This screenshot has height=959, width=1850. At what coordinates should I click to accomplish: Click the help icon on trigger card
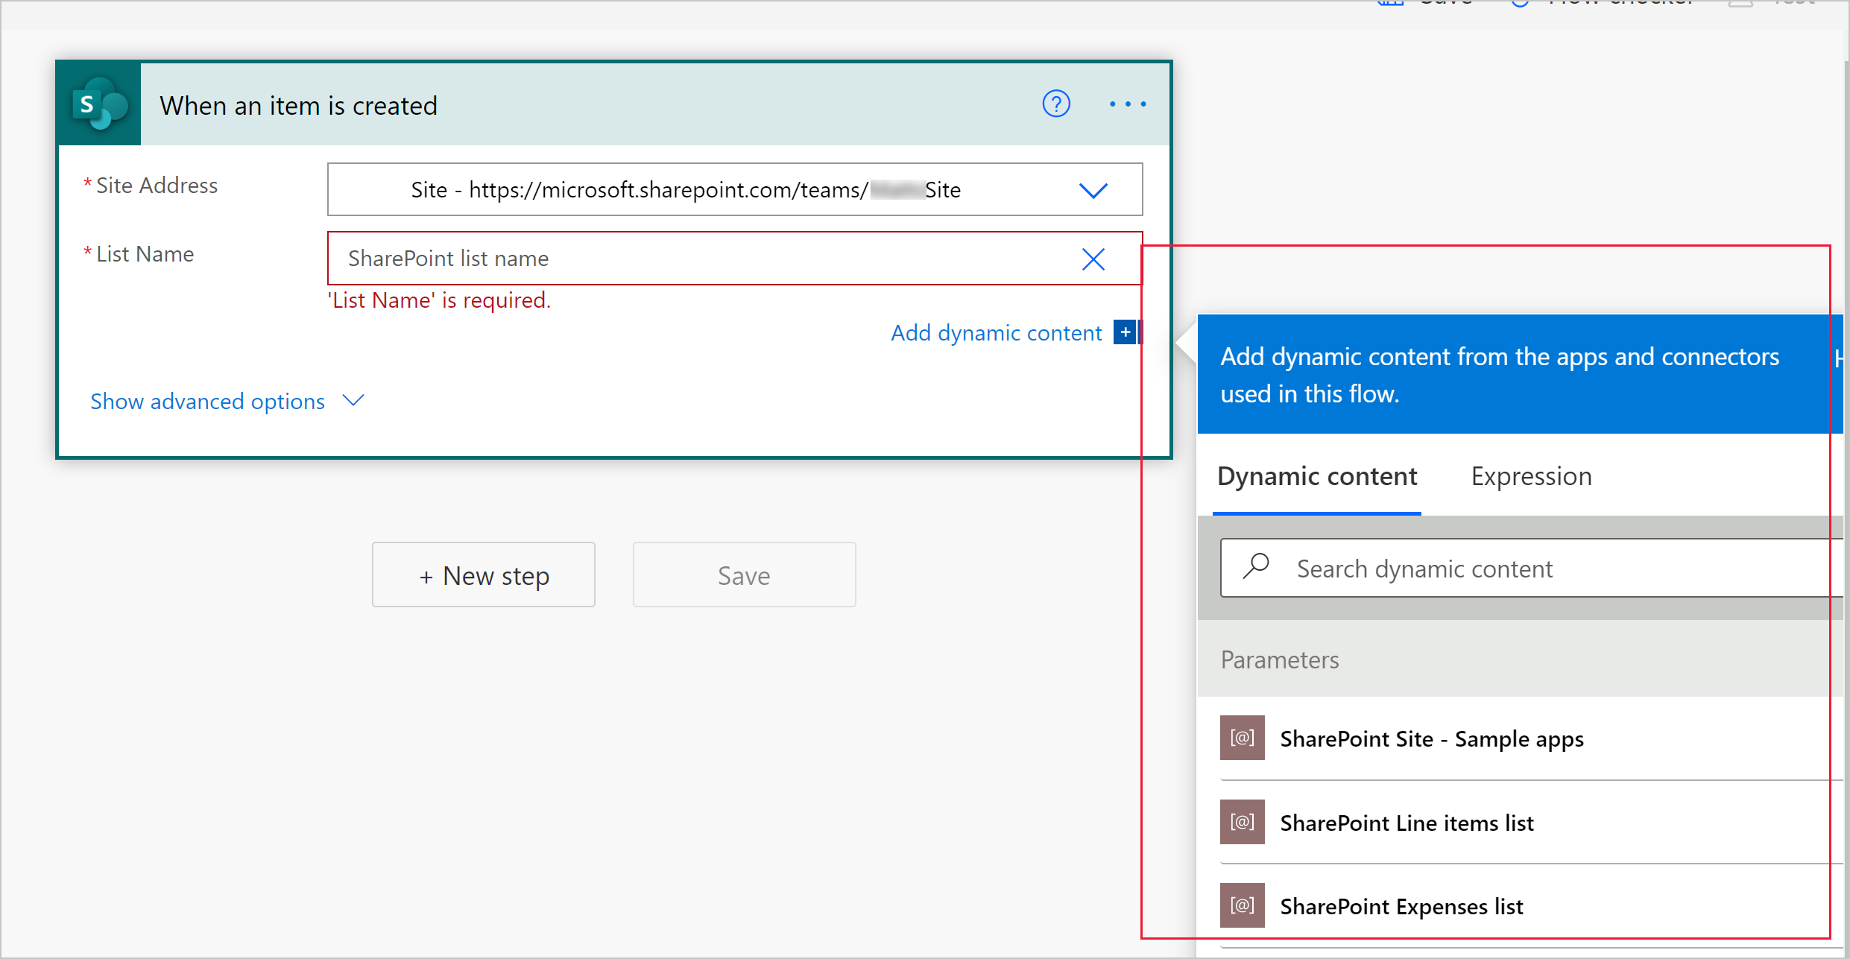coord(1056,104)
